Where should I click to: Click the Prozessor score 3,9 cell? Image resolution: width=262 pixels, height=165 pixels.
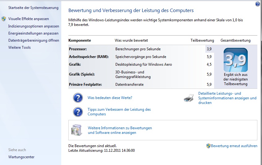click(209, 49)
